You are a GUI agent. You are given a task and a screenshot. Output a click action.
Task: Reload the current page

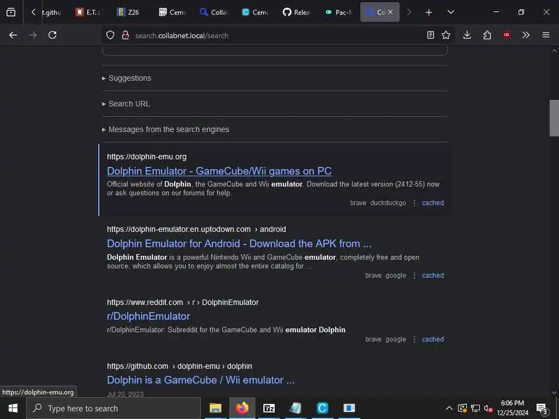(x=52, y=35)
